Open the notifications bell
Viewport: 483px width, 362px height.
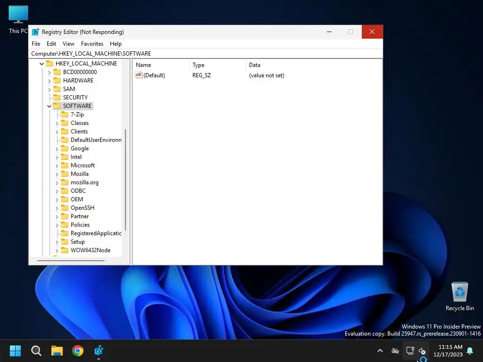coord(470,351)
